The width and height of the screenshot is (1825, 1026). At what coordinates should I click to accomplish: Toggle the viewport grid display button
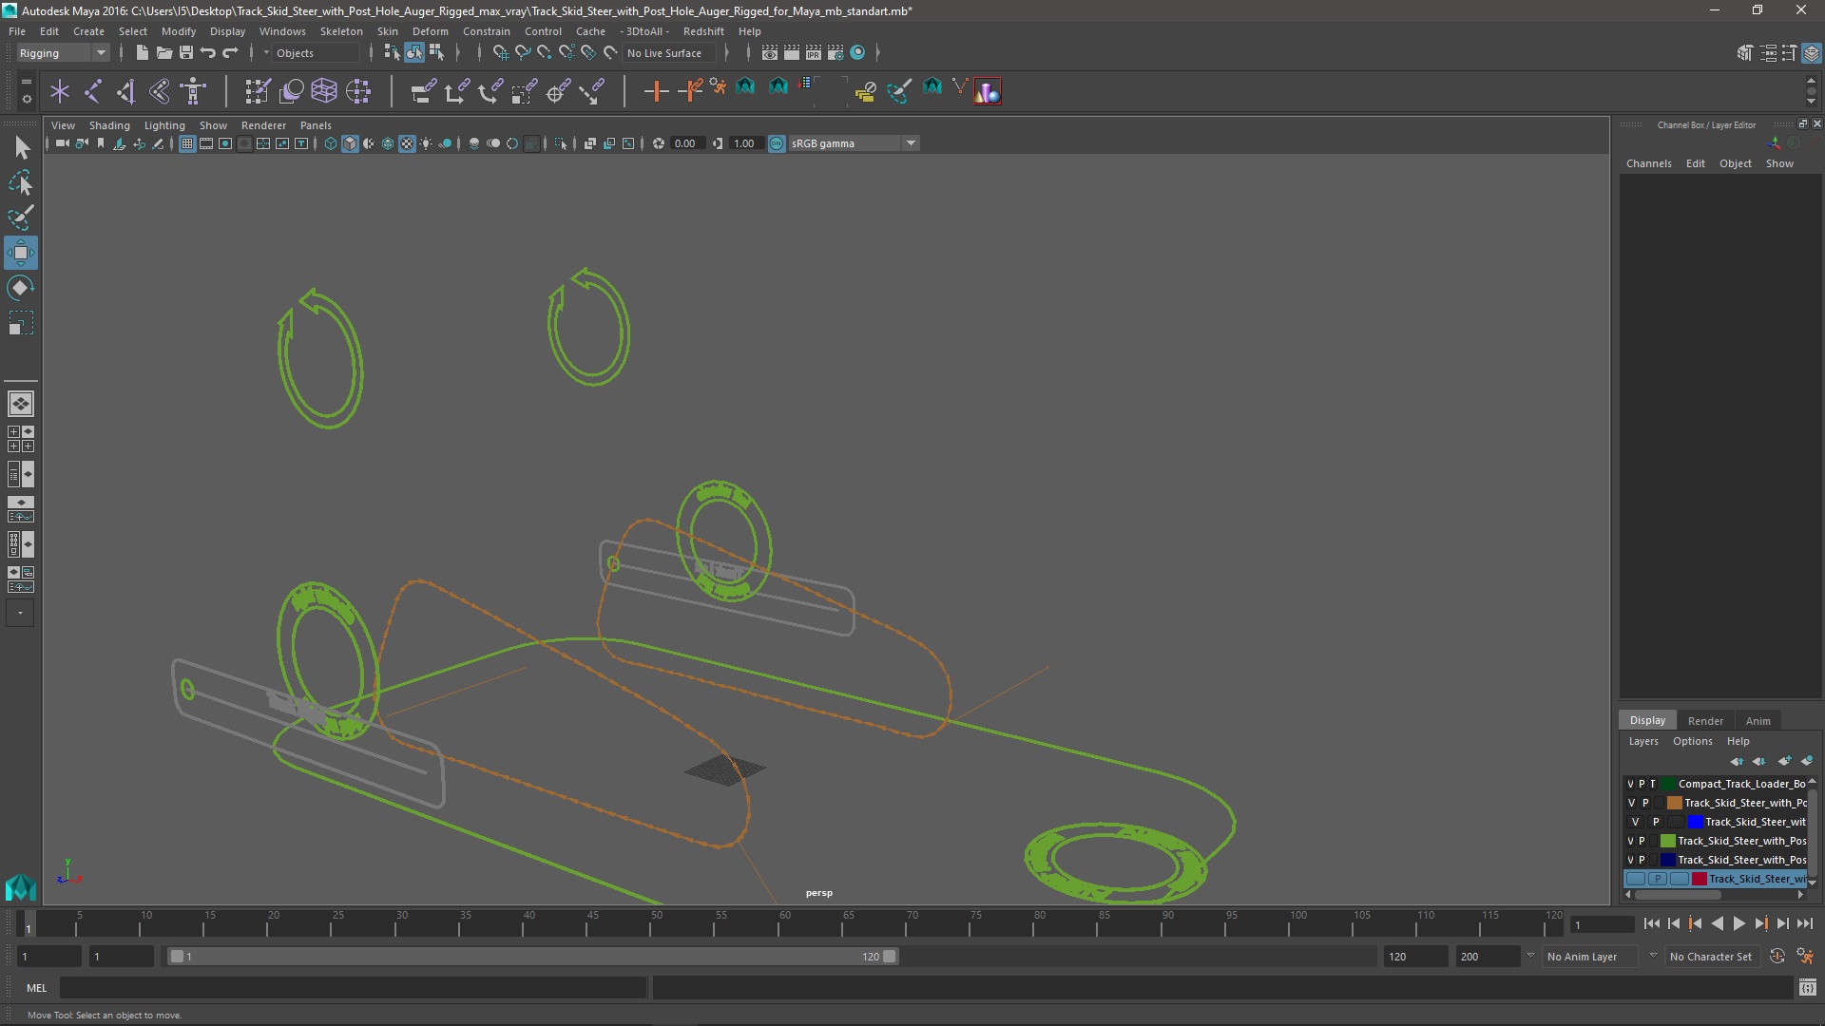coord(187,143)
